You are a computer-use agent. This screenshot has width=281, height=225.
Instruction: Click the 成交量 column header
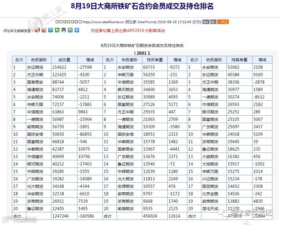click(64, 60)
